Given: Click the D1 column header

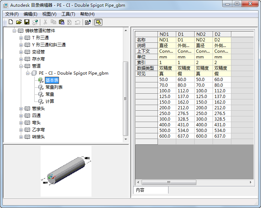Looking at the screenshot, I should pos(185,34).
